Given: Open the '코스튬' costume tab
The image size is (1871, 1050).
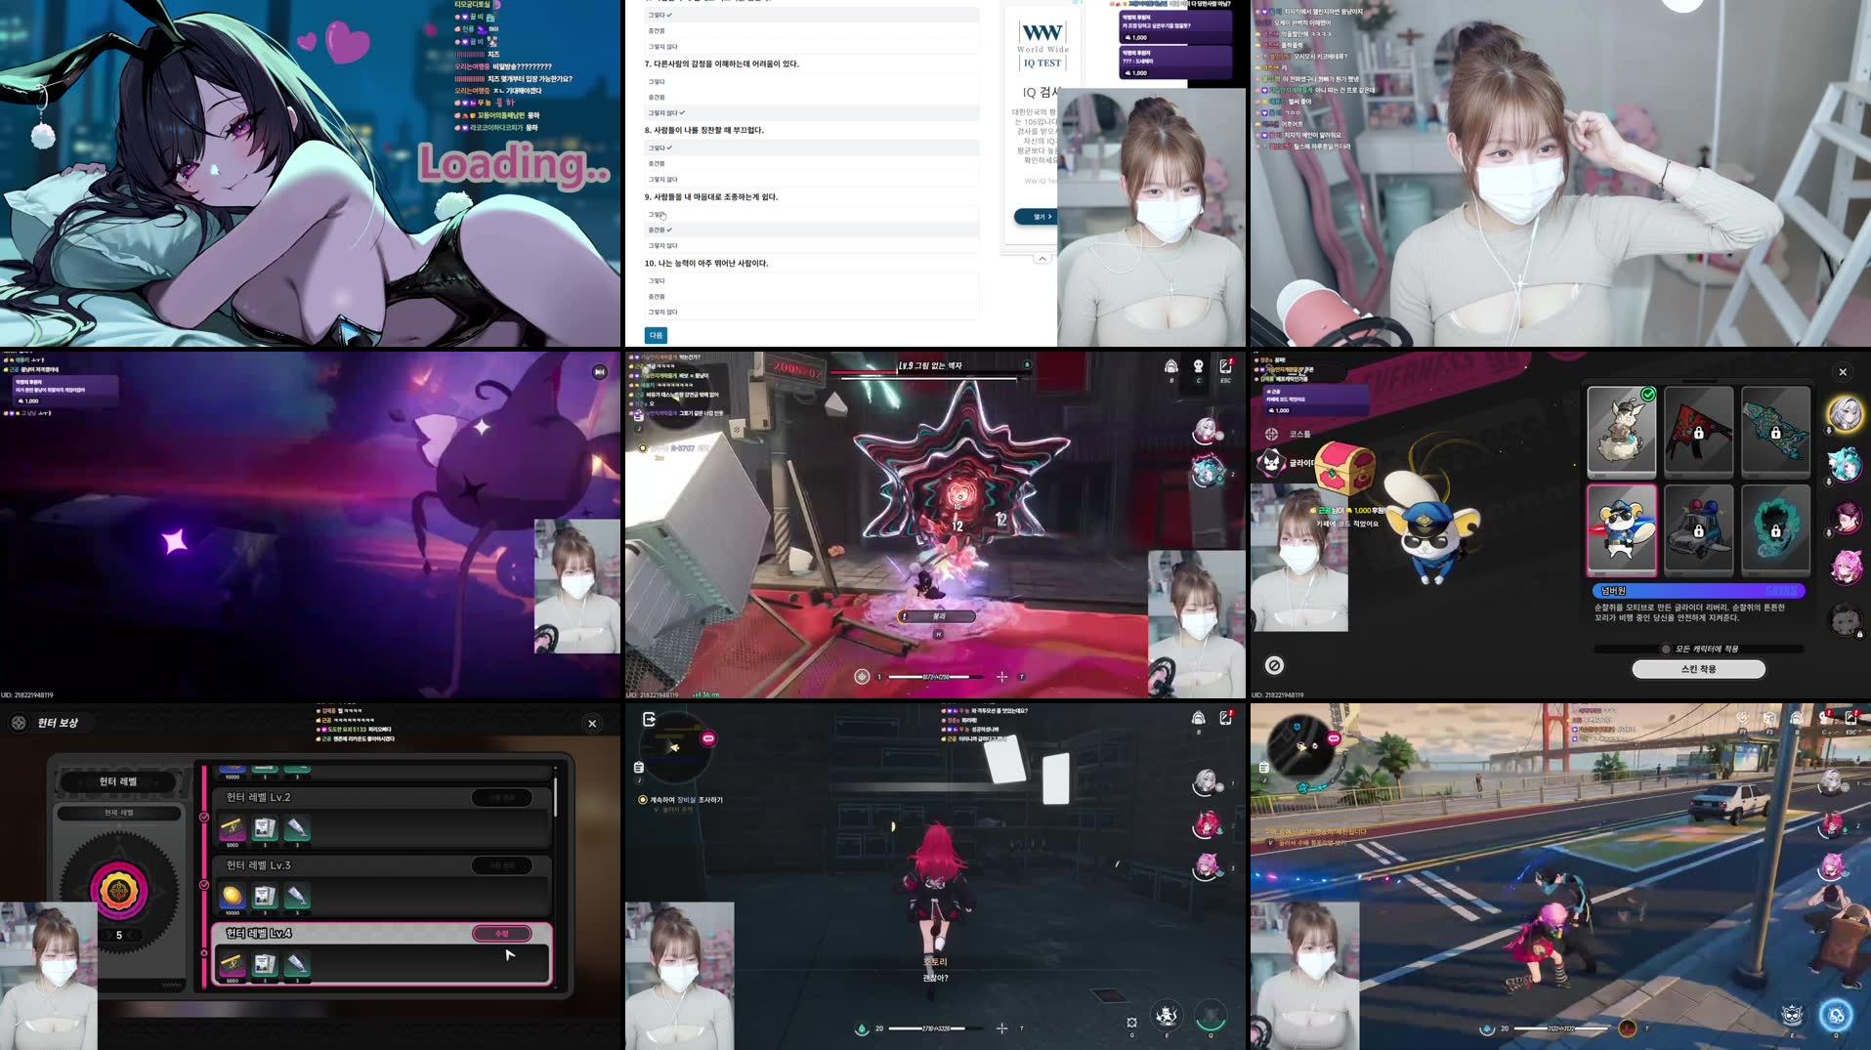Looking at the screenshot, I should point(1287,434).
